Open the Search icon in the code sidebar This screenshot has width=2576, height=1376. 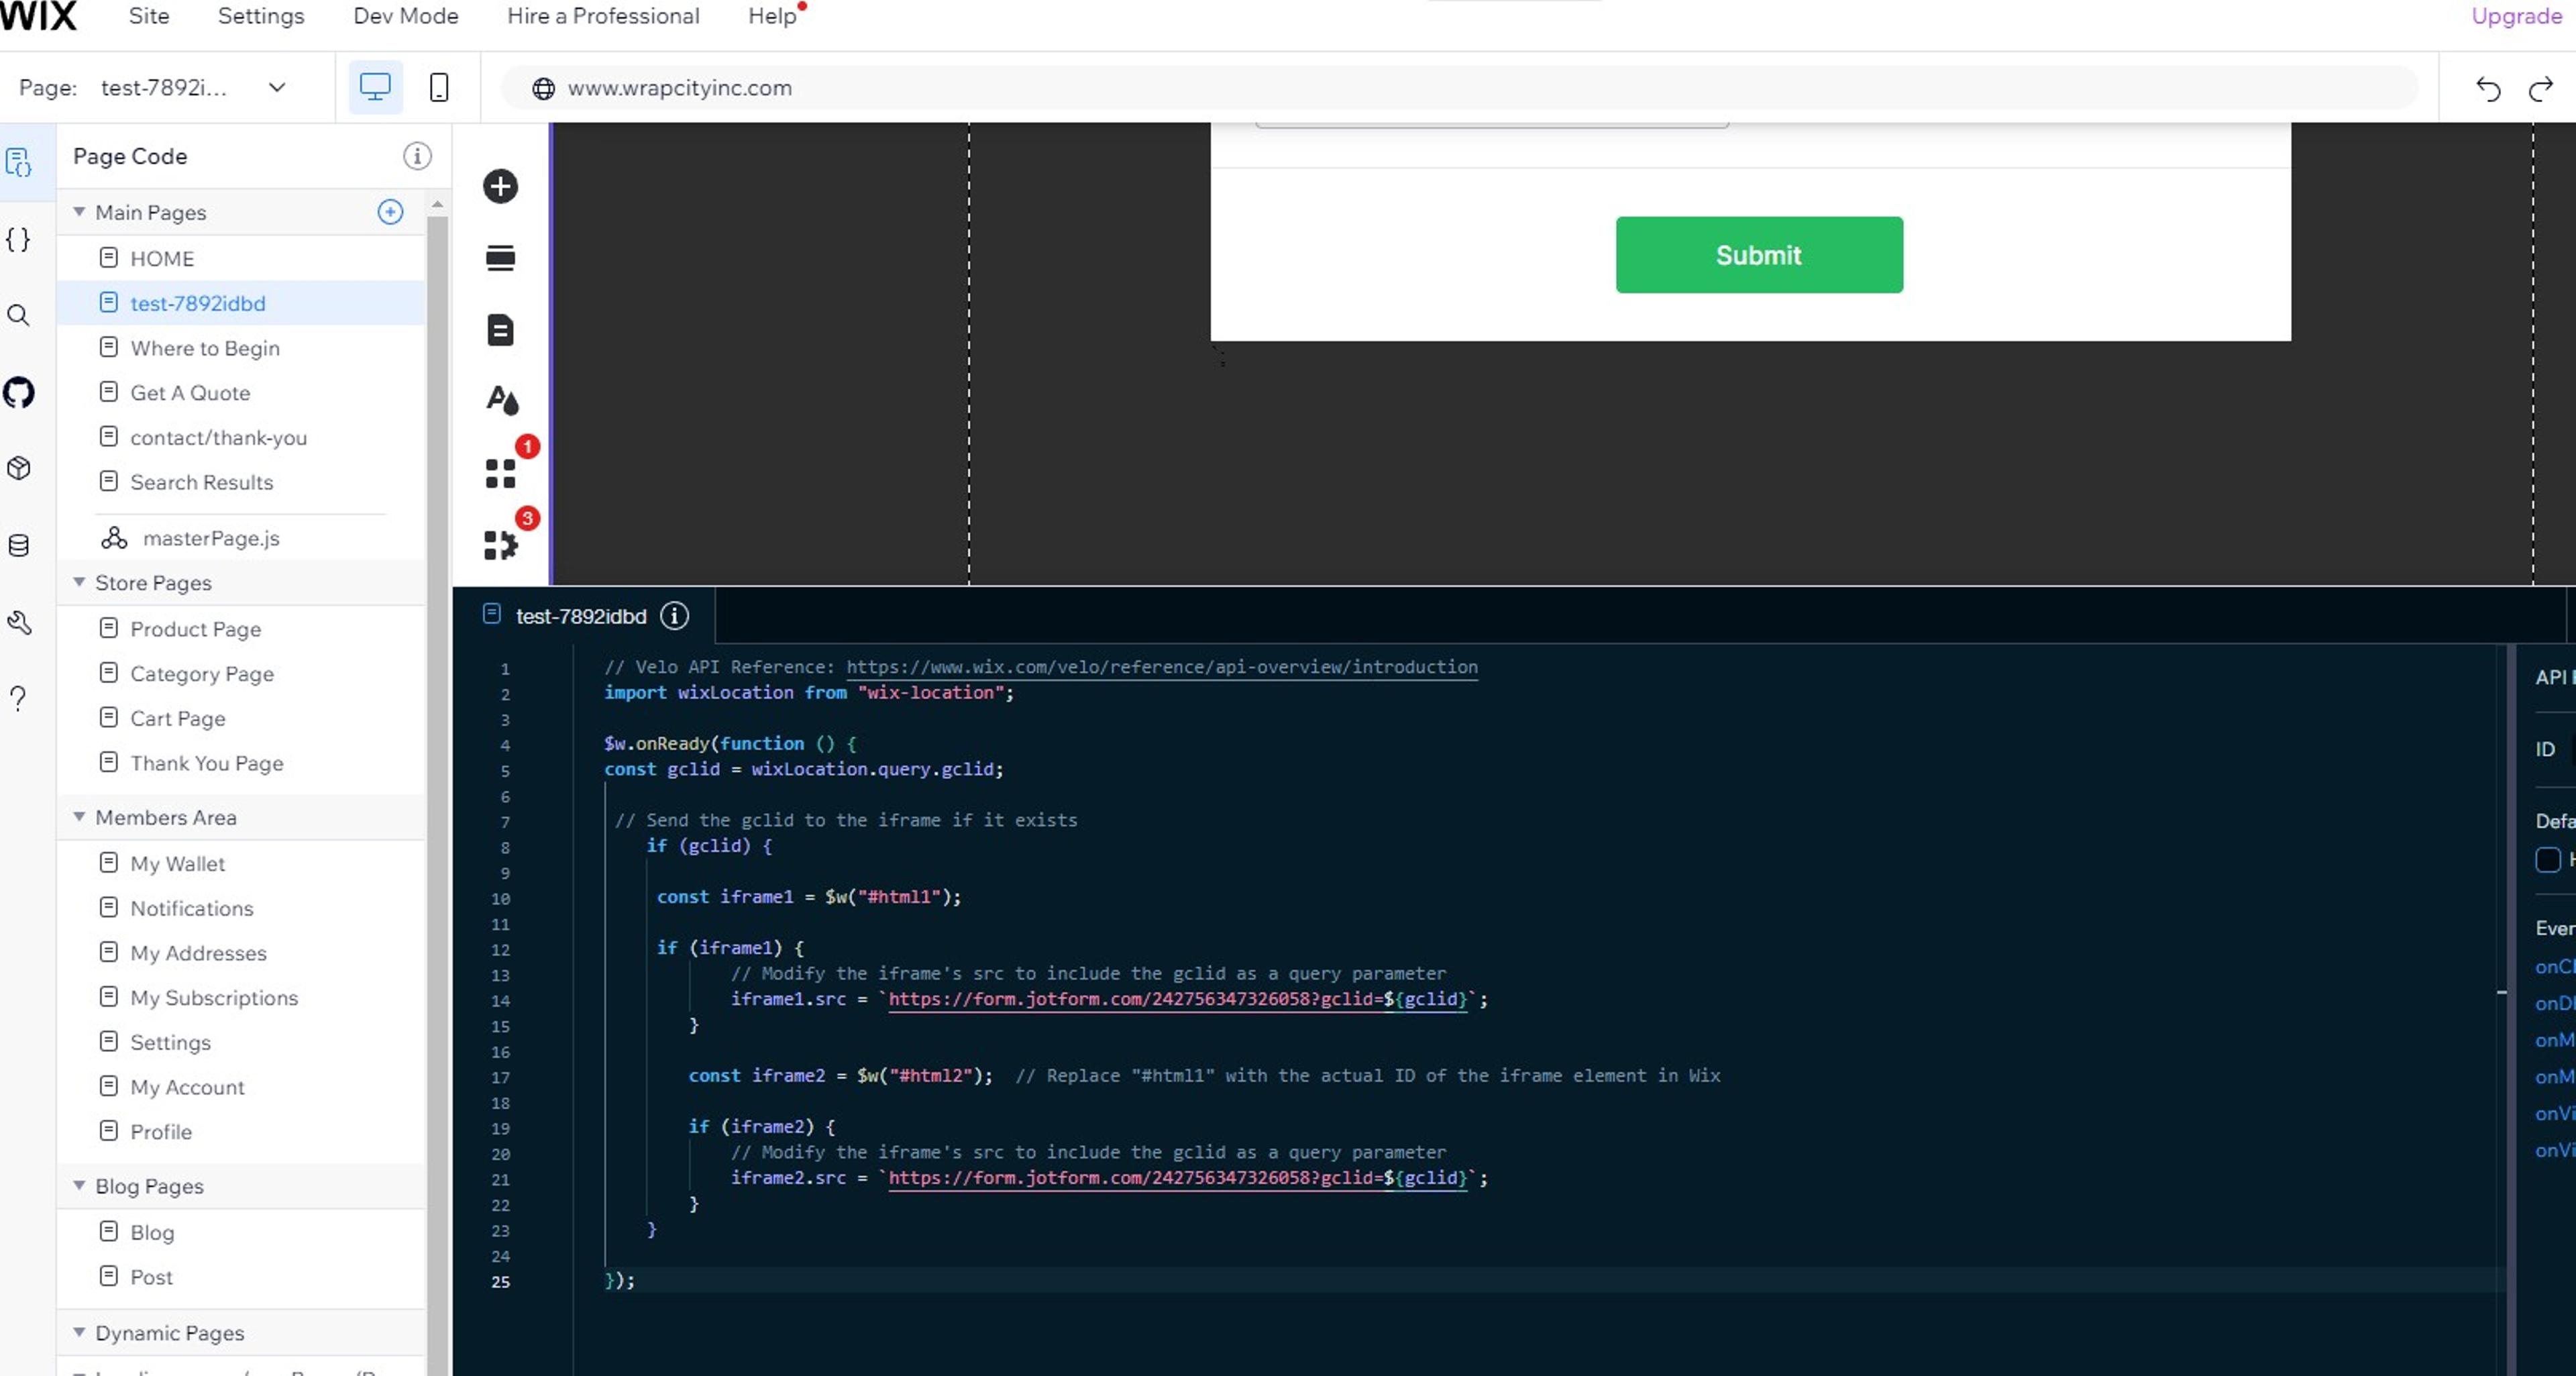coord(18,316)
